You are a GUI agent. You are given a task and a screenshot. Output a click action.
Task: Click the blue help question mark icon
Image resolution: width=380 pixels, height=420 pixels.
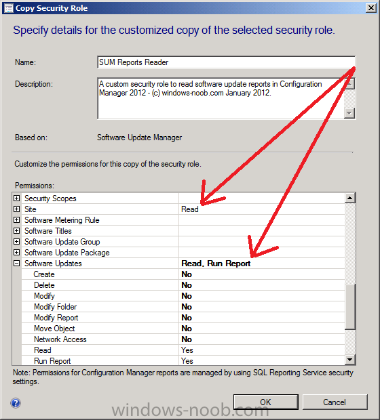pos(16,403)
